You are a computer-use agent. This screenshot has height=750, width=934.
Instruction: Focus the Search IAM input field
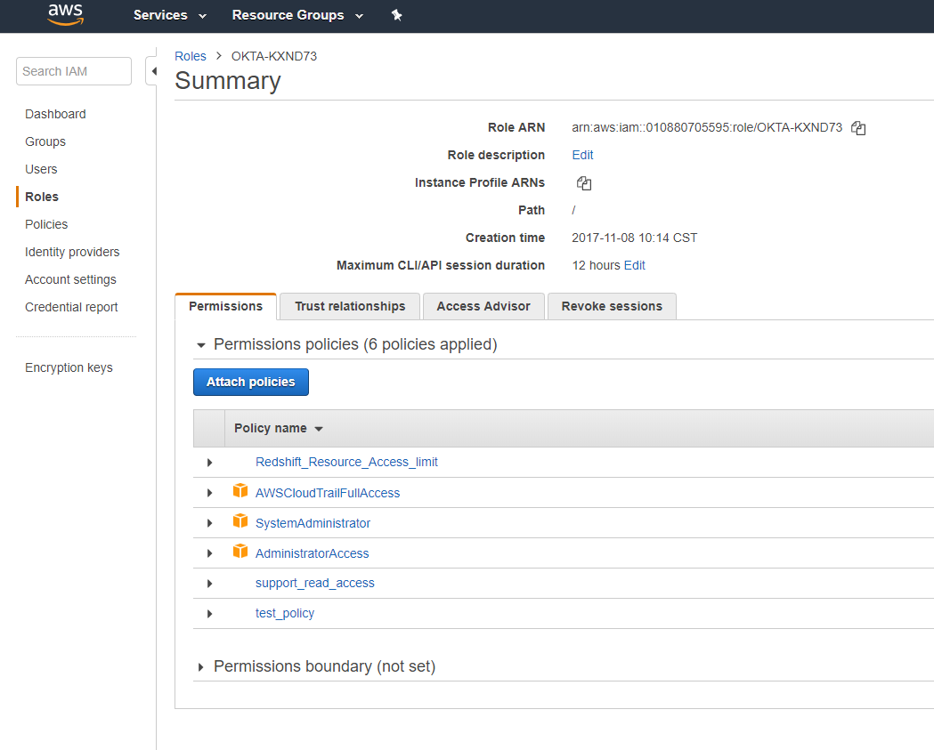point(74,71)
